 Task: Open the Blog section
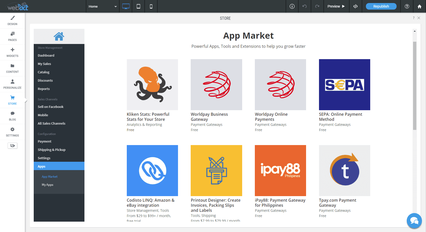pyautogui.click(x=12, y=116)
